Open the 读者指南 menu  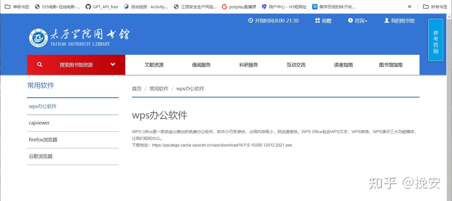tap(343, 65)
